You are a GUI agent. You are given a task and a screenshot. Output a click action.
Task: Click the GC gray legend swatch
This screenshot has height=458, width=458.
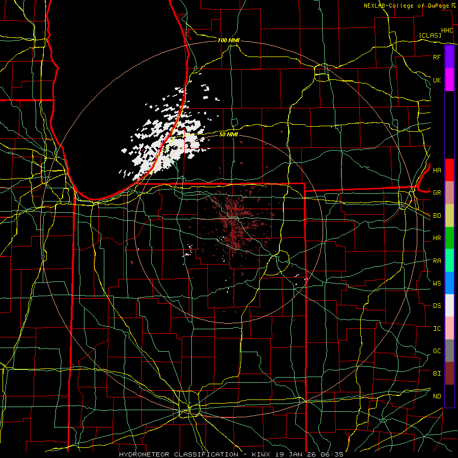pos(449,351)
